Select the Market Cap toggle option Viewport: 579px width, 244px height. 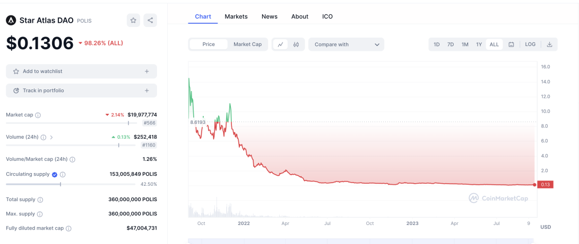tap(247, 44)
